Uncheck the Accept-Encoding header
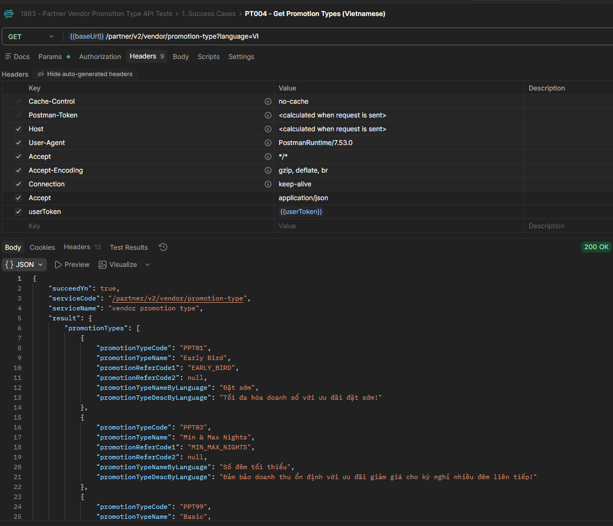The image size is (613, 526). coord(18,170)
